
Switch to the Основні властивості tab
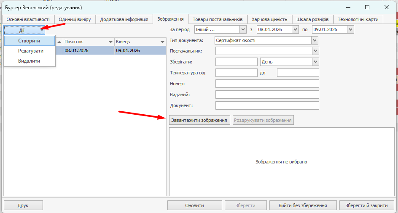tap(28, 19)
